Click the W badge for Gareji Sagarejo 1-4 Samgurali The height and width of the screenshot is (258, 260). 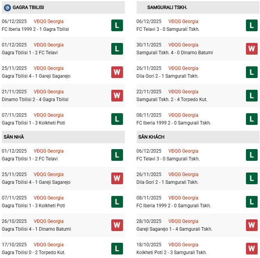(251, 225)
